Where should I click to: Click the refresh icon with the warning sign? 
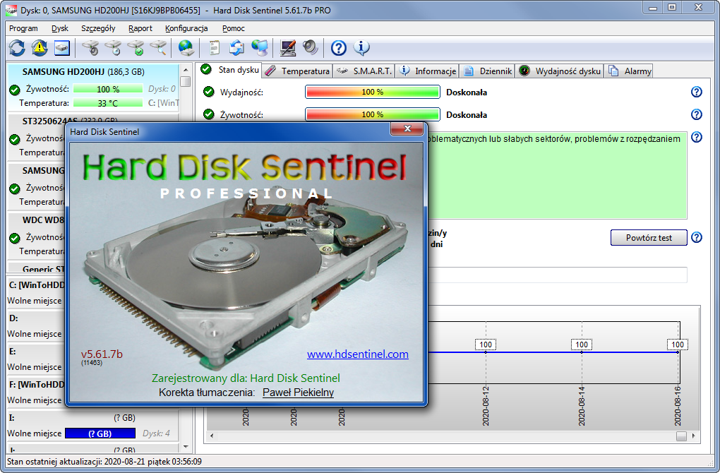[40, 48]
